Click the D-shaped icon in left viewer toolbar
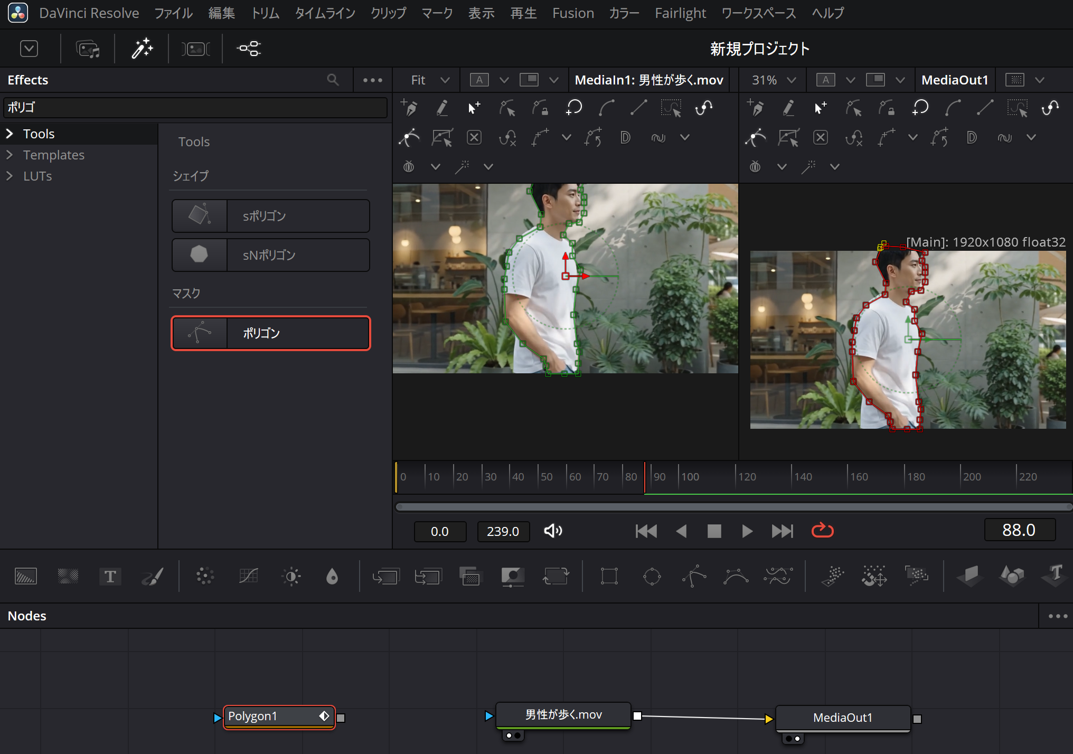The height and width of the screenshot is (754, 1073). [x=625, y=138]
